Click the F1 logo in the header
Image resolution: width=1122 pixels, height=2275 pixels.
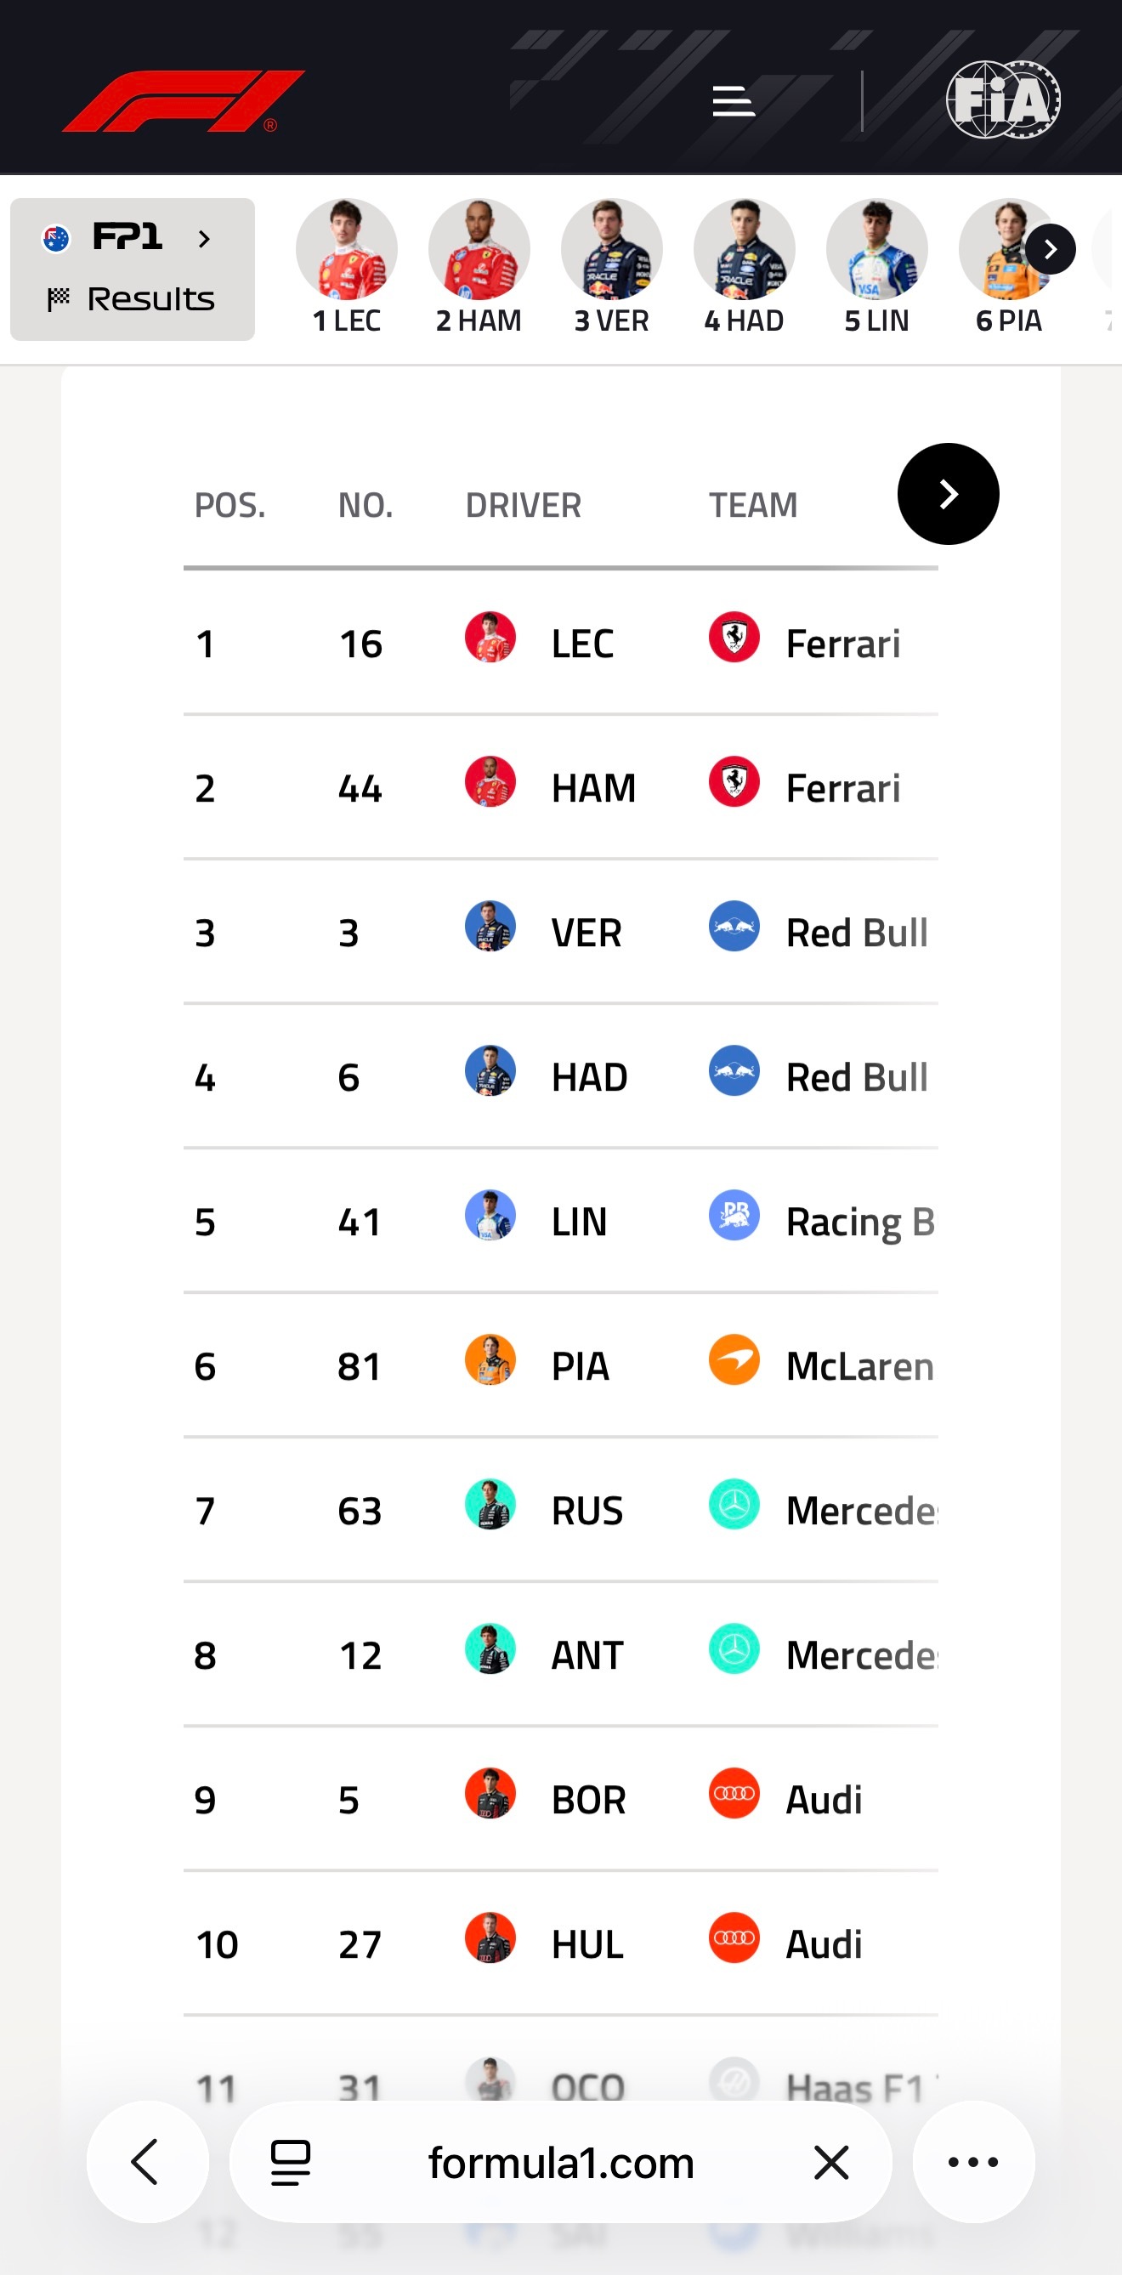pyautogui.click(x=183, y=99)
